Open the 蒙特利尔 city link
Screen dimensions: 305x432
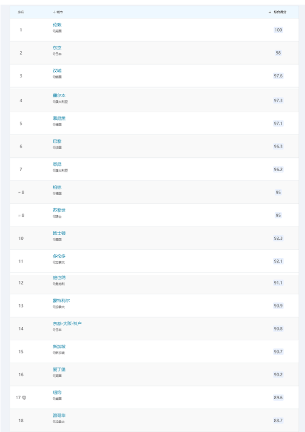click(61, 301)
